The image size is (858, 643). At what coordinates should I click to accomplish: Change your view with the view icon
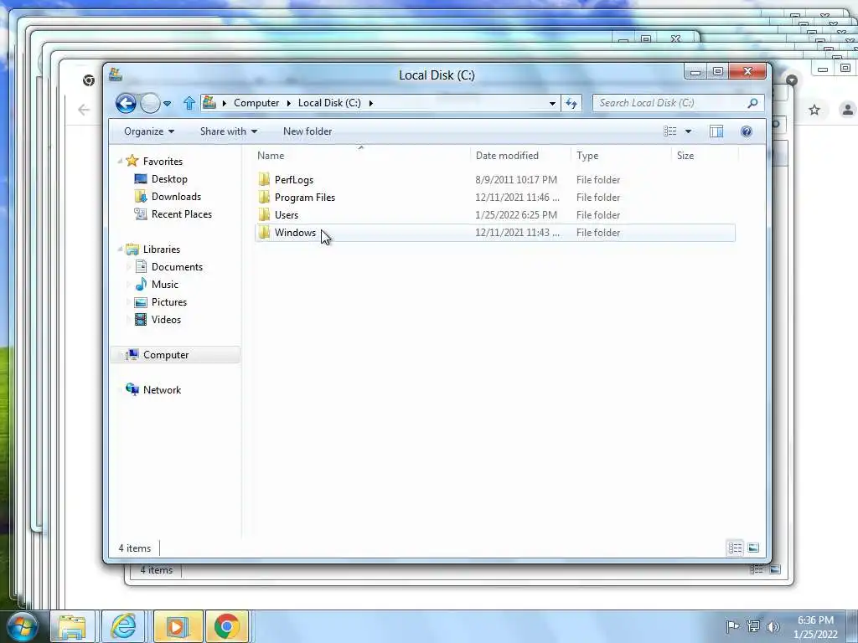(669, 131)
